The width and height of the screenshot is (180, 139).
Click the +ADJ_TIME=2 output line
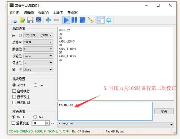67,56
